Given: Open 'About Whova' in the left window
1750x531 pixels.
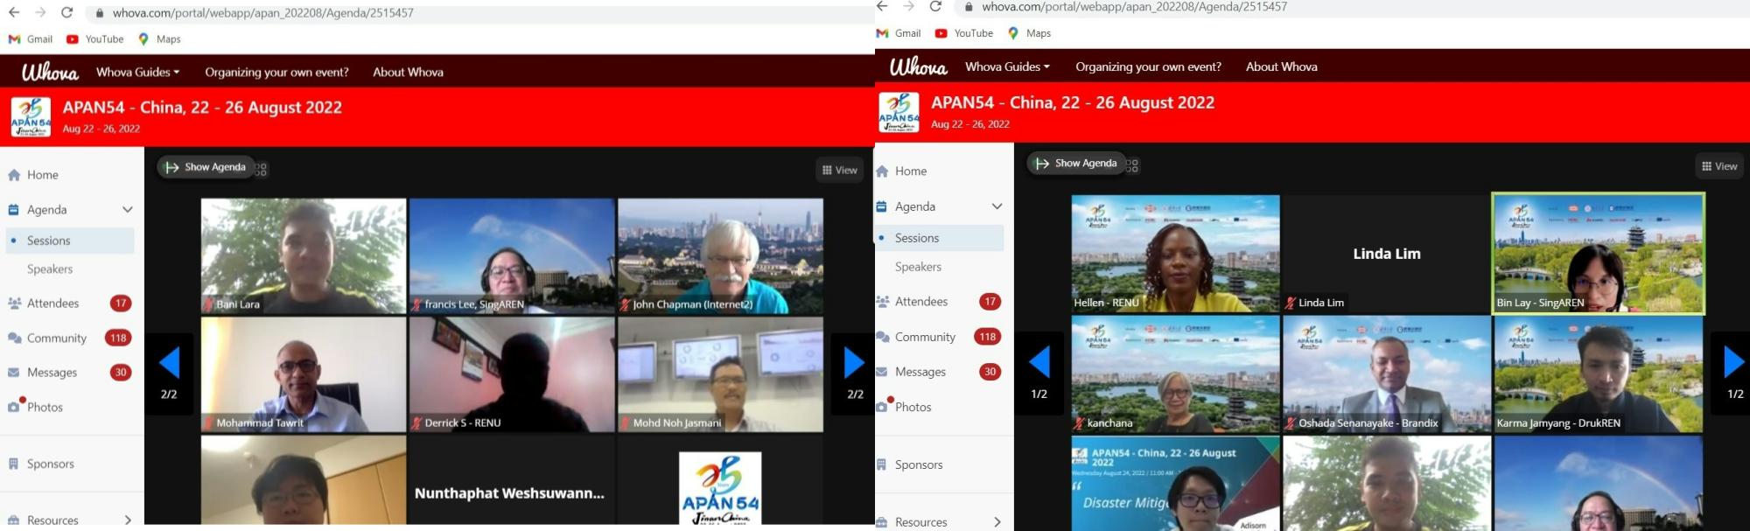Looking at the screenshot, I should [408, 72].
